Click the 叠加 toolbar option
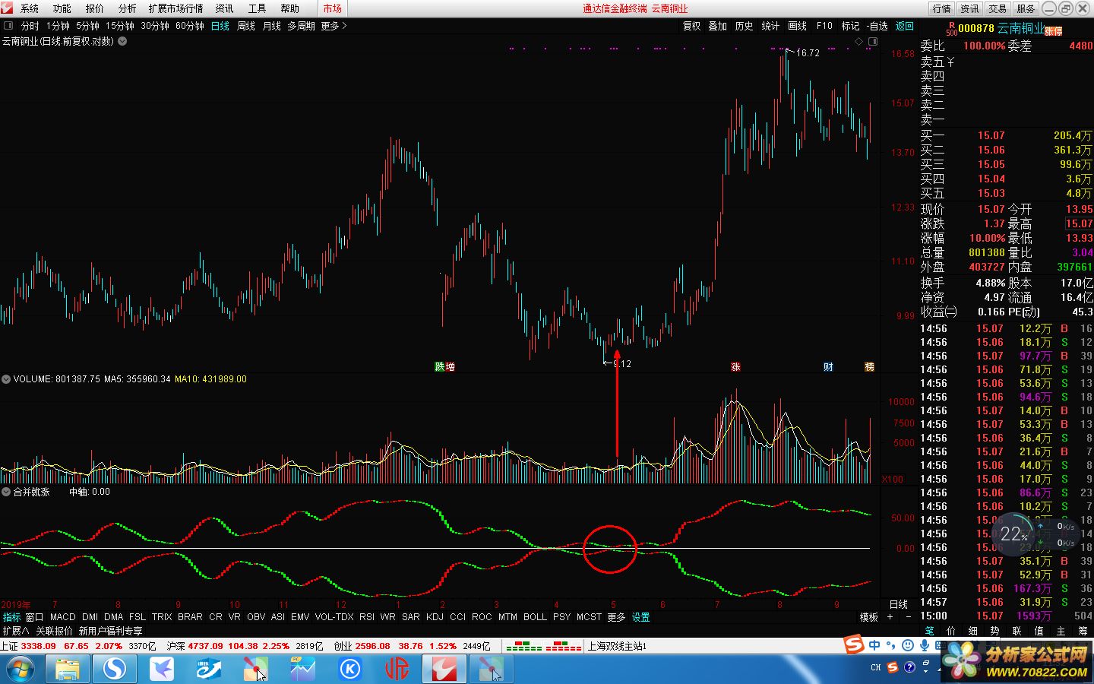 click(x=717, y=26)
